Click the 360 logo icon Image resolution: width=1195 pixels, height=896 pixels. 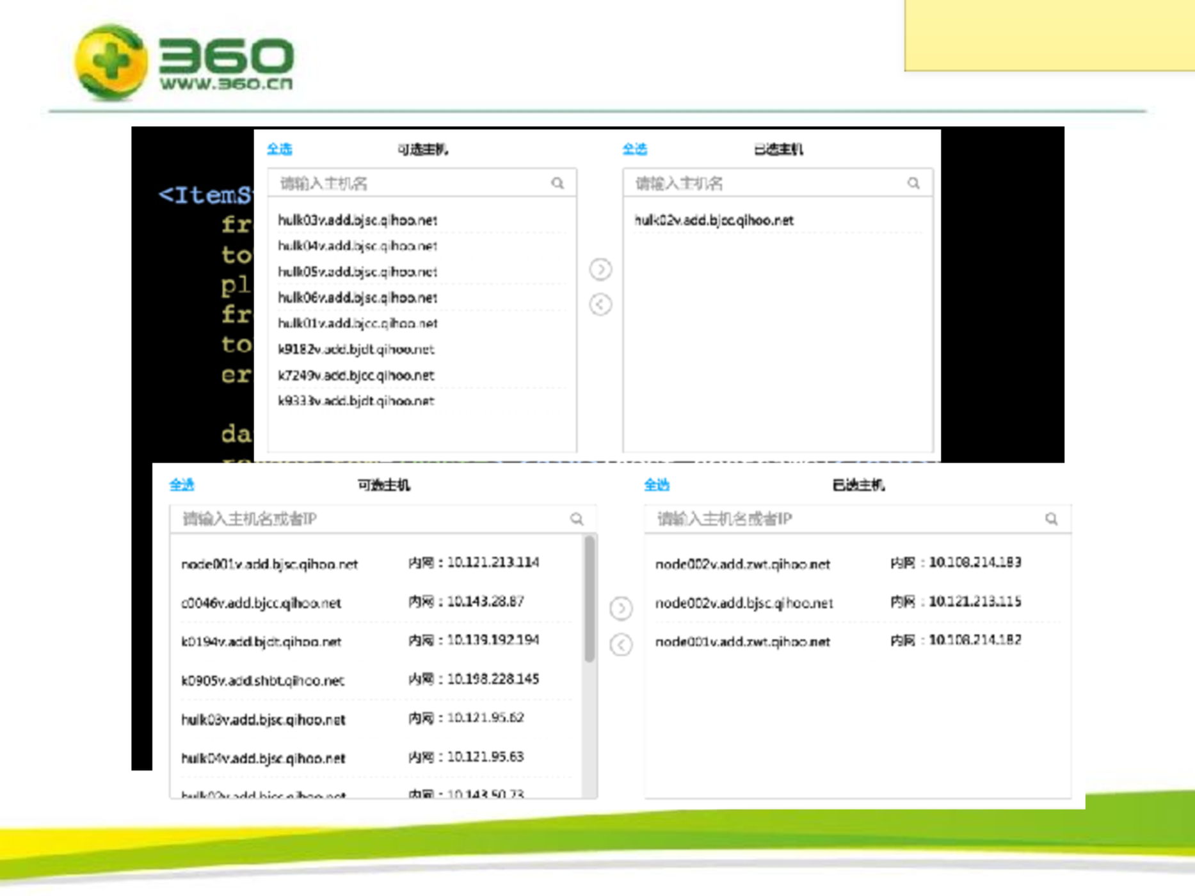tap(110, 62)
